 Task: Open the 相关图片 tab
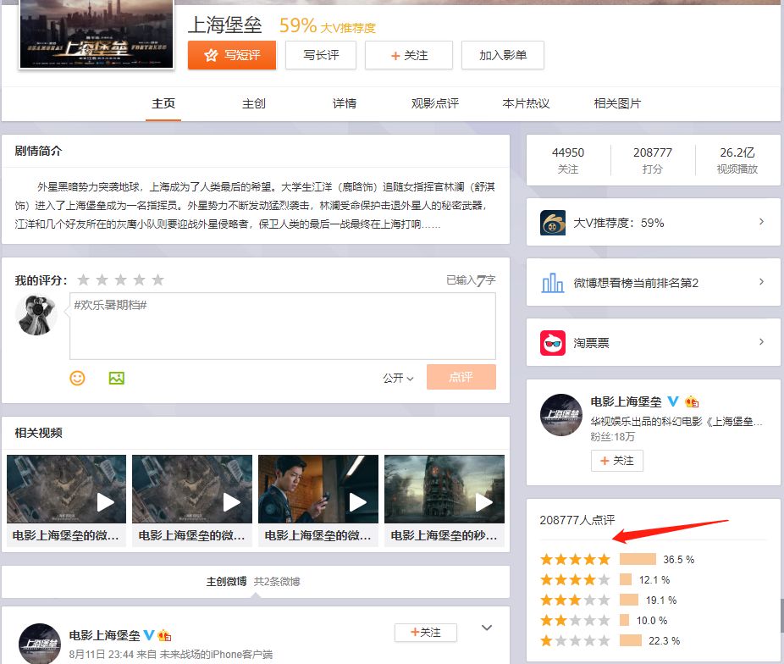(617, 103)
